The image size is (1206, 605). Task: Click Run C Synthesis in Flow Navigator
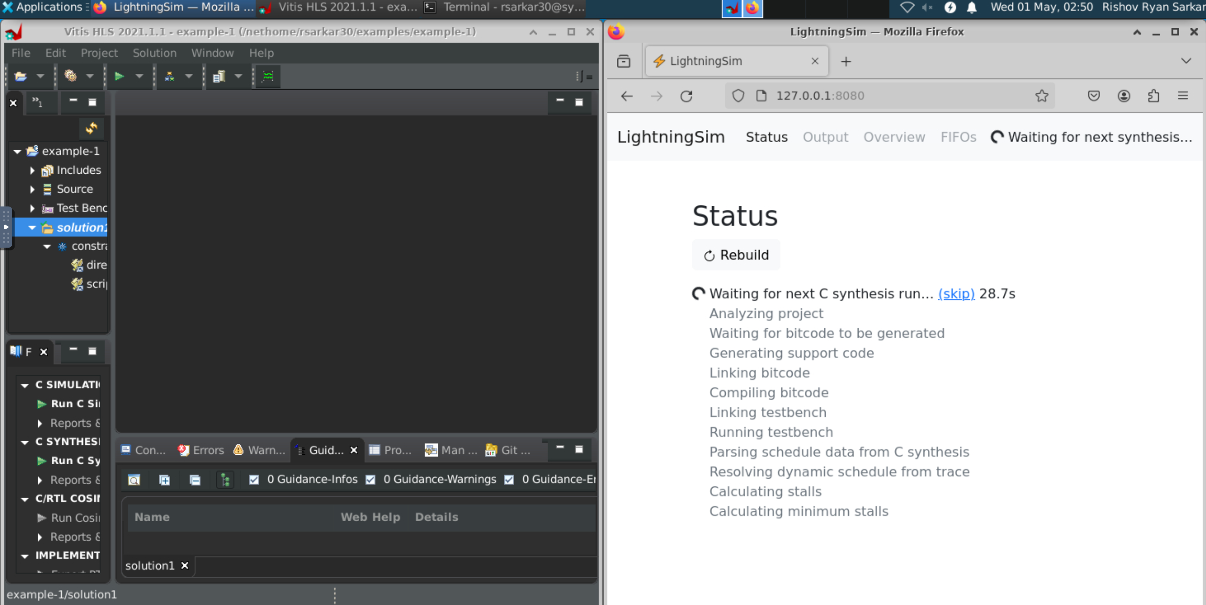[69, 461]
